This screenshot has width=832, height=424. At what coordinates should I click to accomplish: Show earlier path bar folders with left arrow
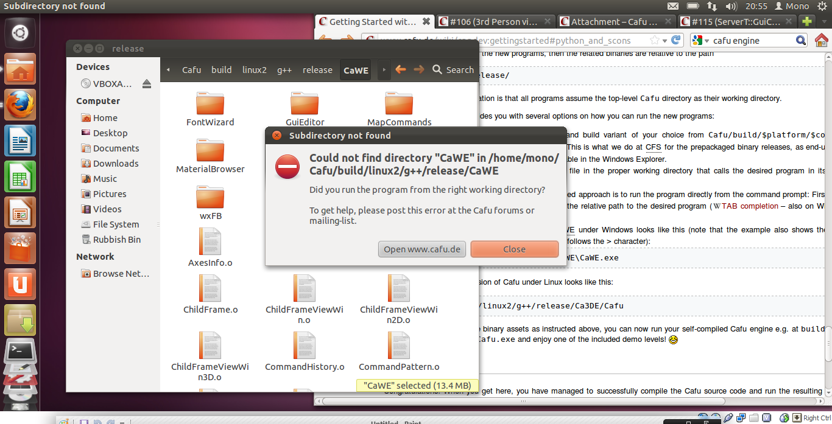(x=168, y=70)
